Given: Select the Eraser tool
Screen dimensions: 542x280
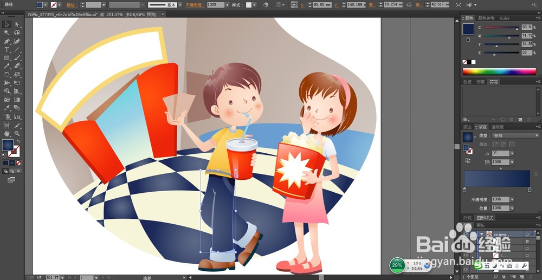Looking at the screenshot, I should [x=17, y=66].
